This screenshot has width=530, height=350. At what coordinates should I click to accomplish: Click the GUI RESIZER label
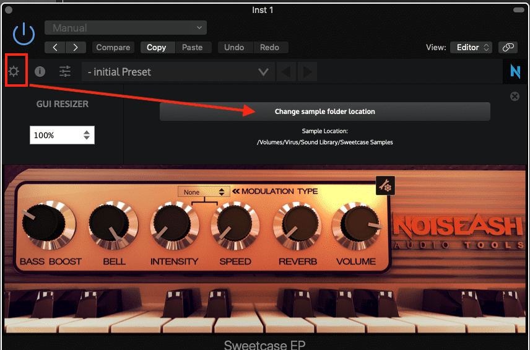point(63,104)
